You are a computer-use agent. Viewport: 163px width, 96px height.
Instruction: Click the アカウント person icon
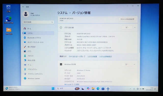tap(25, 56)
